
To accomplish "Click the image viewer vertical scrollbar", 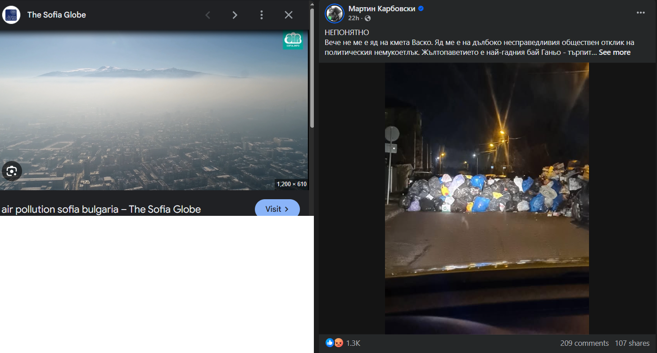I will (312, 67).
